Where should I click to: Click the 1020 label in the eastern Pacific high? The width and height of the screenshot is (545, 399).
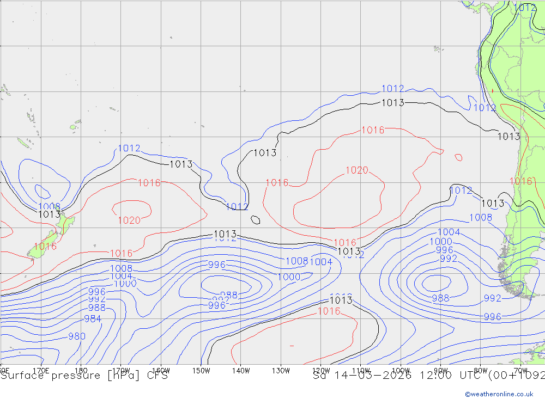tap(357, 171)
